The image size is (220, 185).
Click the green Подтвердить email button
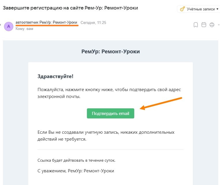pyautogui.click(x=110, y=113)
